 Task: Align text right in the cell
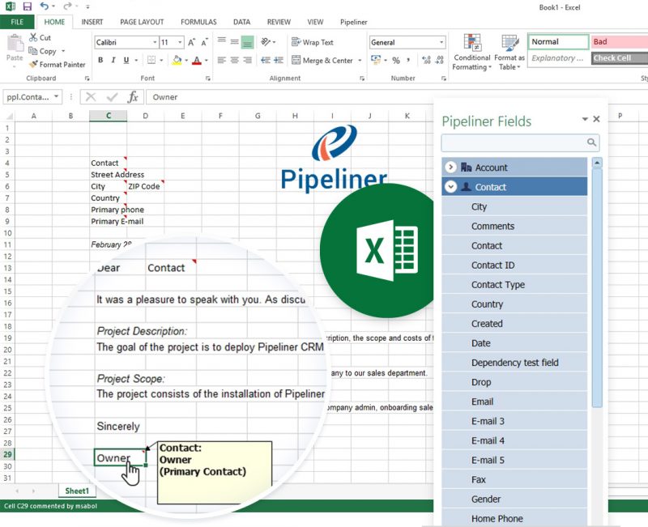click(247, 60)
